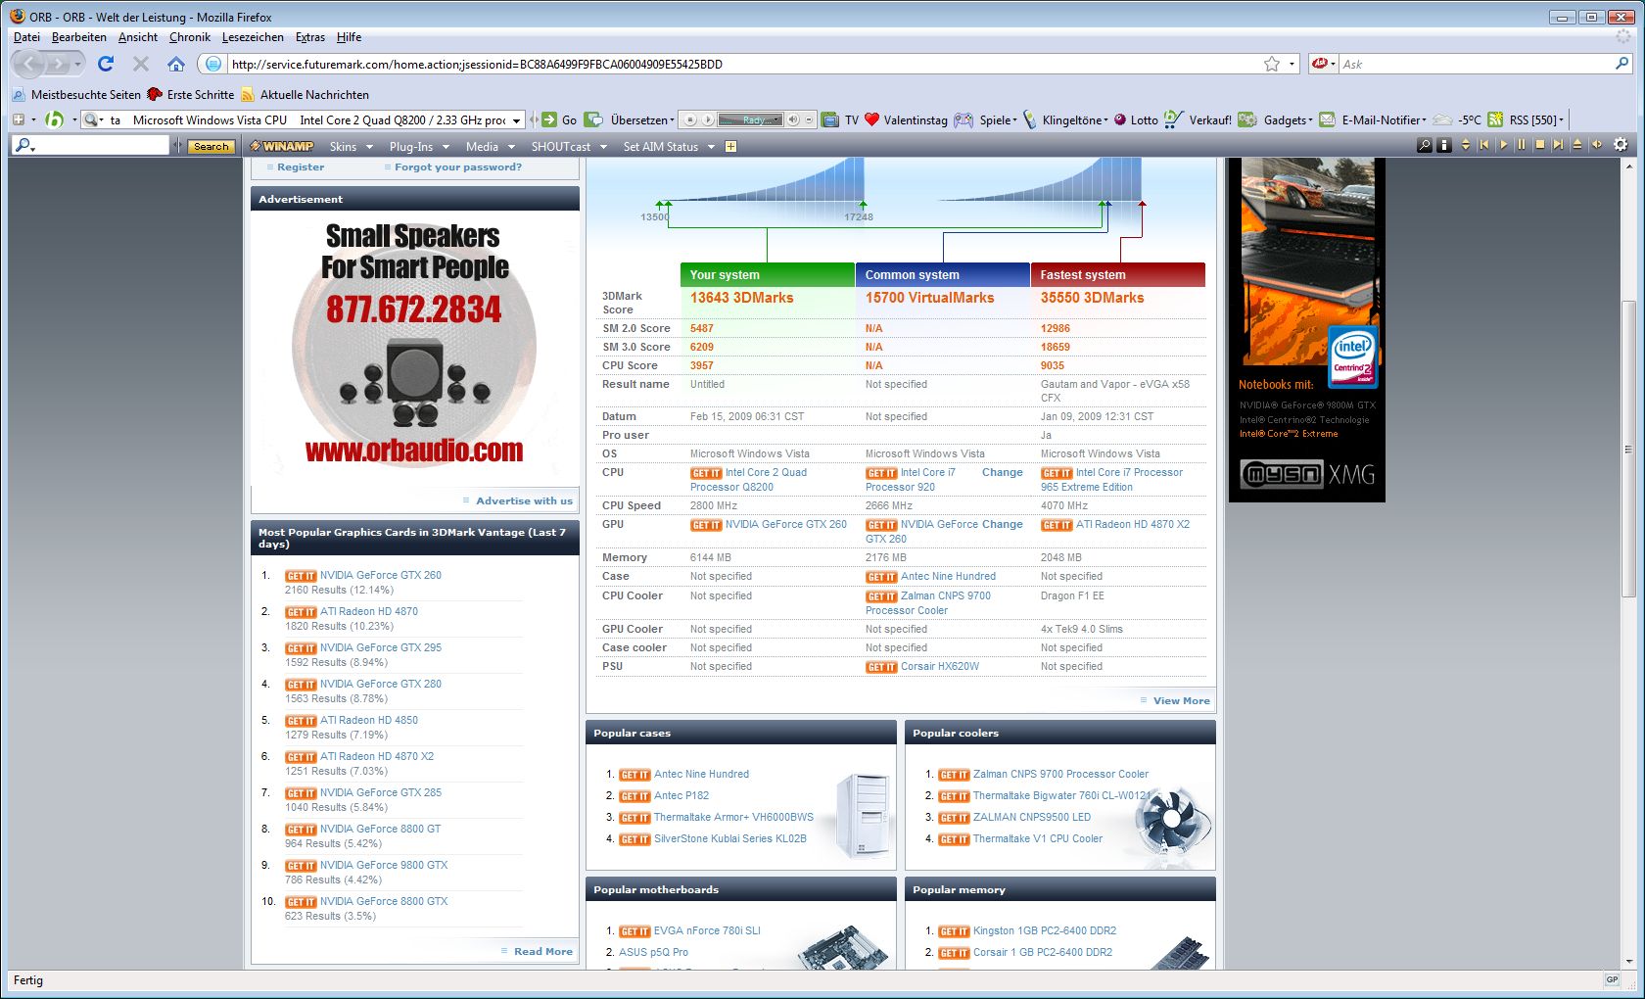Expand the Spiele dropdown menu
This screenshot has height=999, width=1645.
(x=998, y=119)
